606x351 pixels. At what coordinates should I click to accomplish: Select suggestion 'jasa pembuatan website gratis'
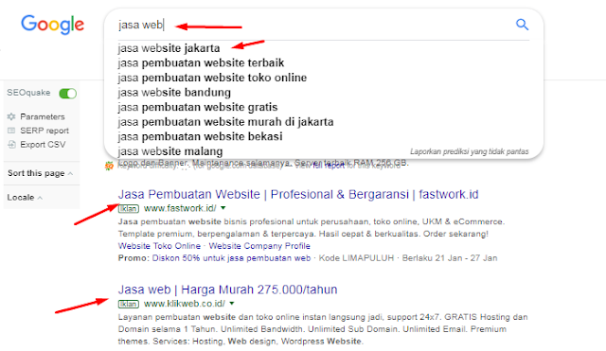pos(198,107)
